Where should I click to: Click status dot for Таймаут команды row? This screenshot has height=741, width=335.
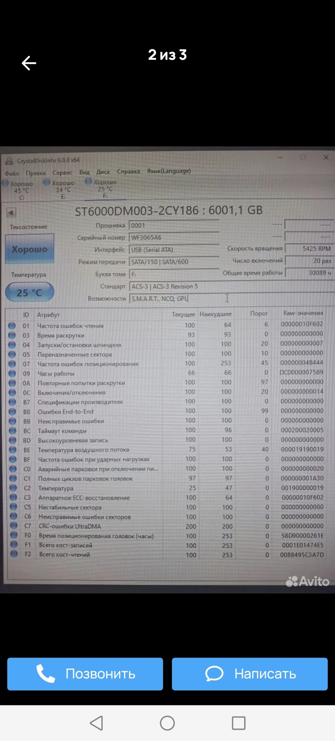tap(12, 431)
